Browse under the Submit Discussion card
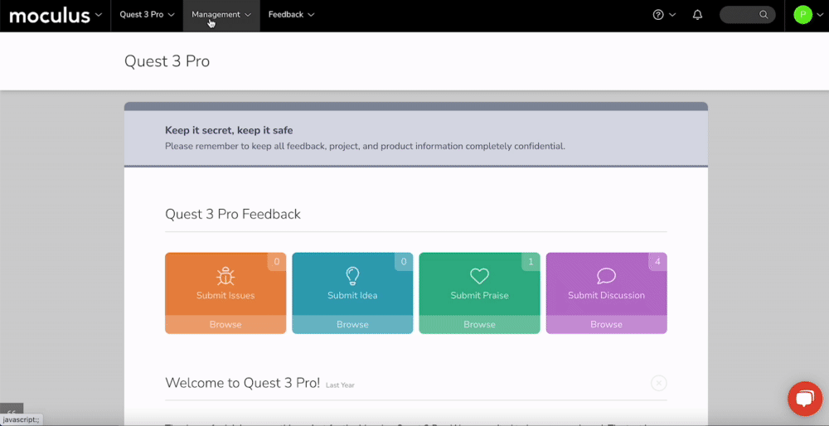 point(607,325)
